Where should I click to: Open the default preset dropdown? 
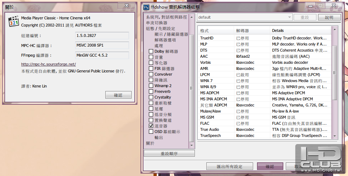pyautogui.click(x=244, y=17)
